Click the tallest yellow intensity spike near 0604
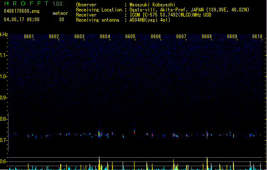 [99, 163]
